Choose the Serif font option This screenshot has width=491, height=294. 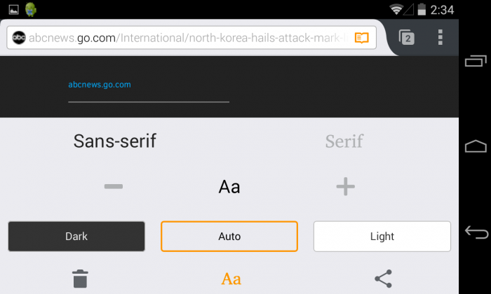click(x=344, y=141)
